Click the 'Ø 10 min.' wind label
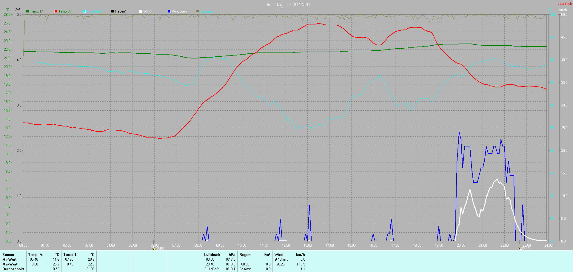Image resolution: width=573 pixels, height=272 pixels. coord(281,259)
